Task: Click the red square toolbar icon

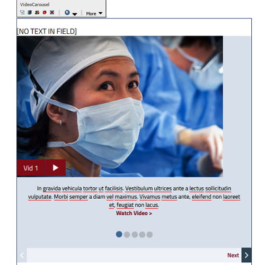Action: (x=45, y=12)
